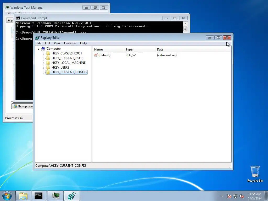
Task: Close the Registry Editor window
Action: tap(227, 38)
